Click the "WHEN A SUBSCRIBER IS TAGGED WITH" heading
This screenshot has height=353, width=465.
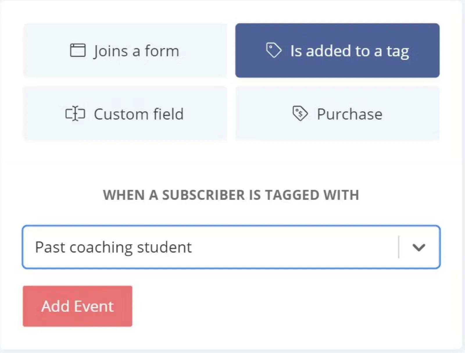(x=231, y=195)
